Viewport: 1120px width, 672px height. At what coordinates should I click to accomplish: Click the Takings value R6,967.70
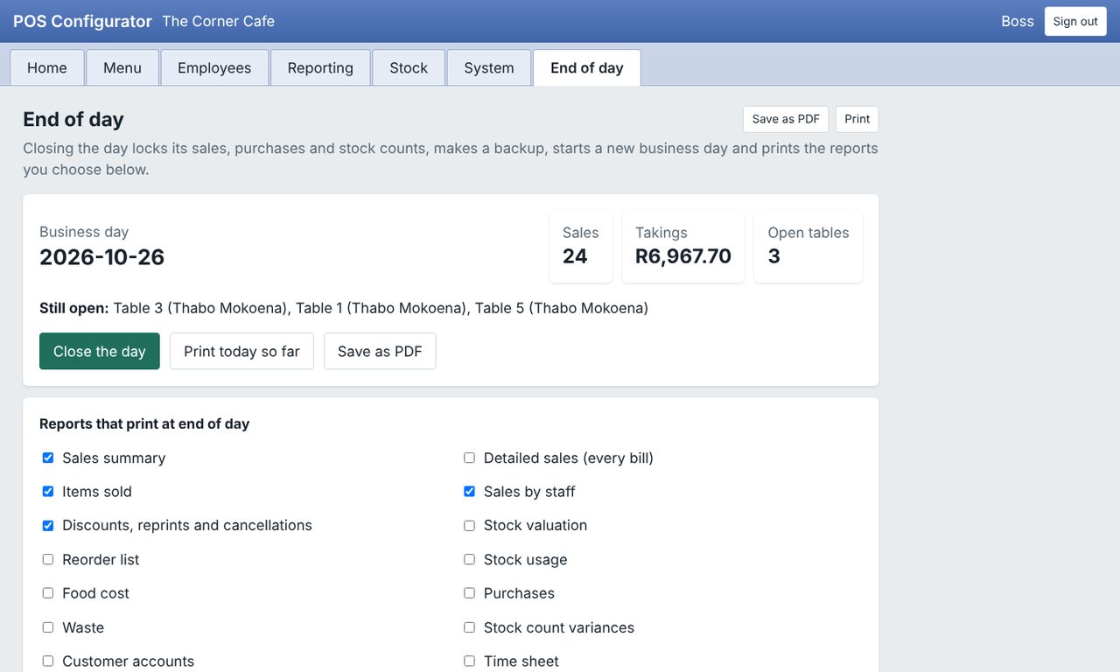coord(683,256)
